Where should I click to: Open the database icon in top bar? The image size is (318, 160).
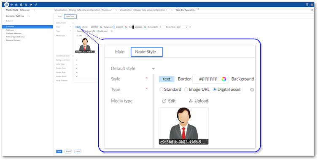6,5
